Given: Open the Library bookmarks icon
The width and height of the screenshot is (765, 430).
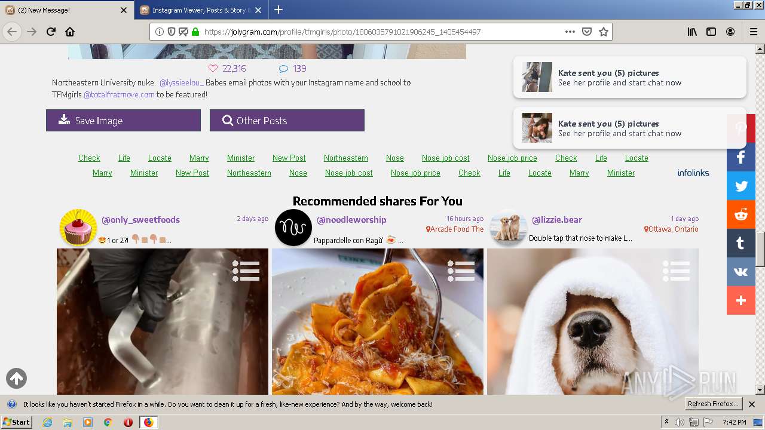Looking at the screenshot, I should click(692, 32).
